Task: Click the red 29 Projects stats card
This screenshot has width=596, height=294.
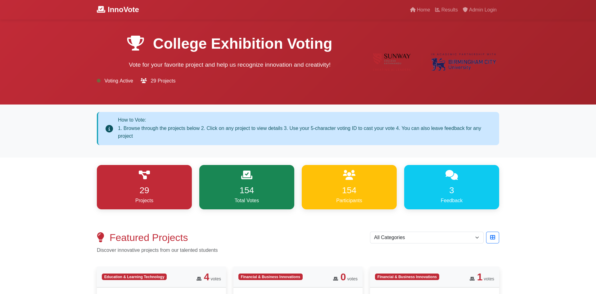Action: click(144, 187)
